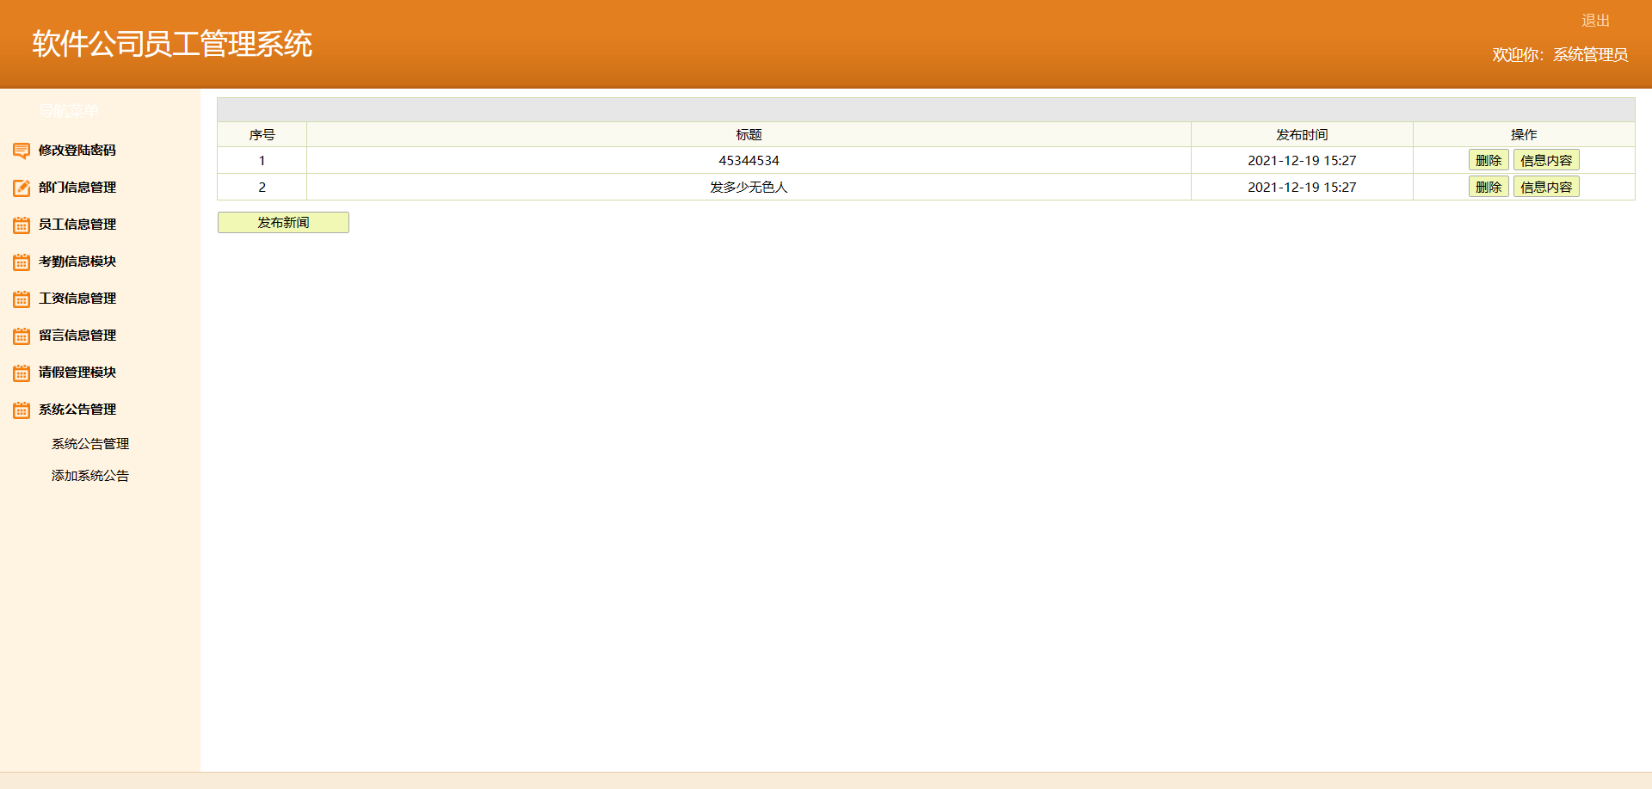Select the title cell 45344534

click(749, 160)
